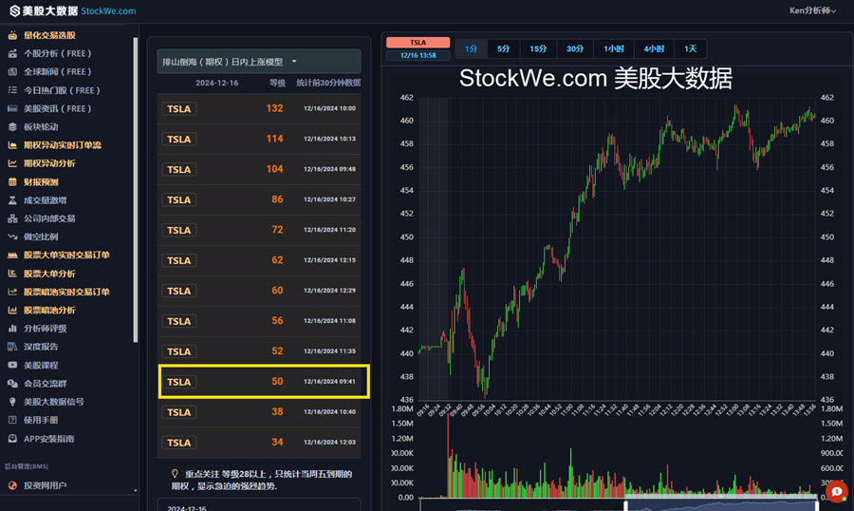Click the StockWe logo icon in header

[x=14, y=10]
